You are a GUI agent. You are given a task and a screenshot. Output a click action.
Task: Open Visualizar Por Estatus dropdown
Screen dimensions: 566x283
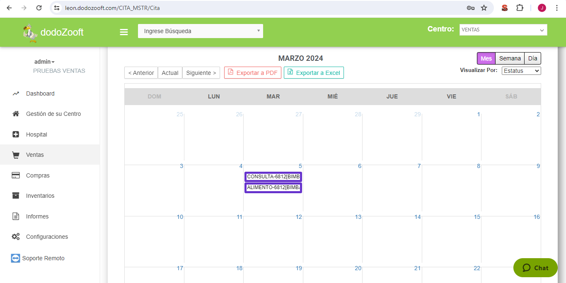(x=521, y=71)
